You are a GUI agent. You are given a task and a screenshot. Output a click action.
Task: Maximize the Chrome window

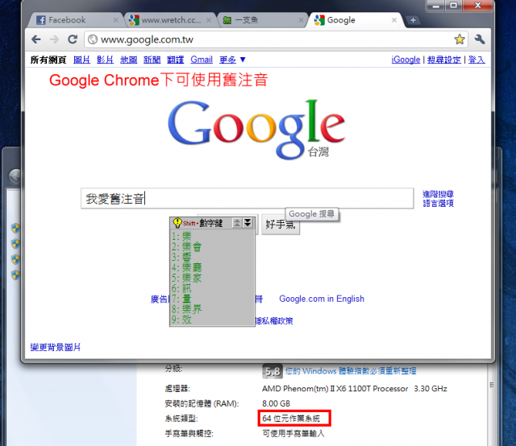click(x=453, y=6)
